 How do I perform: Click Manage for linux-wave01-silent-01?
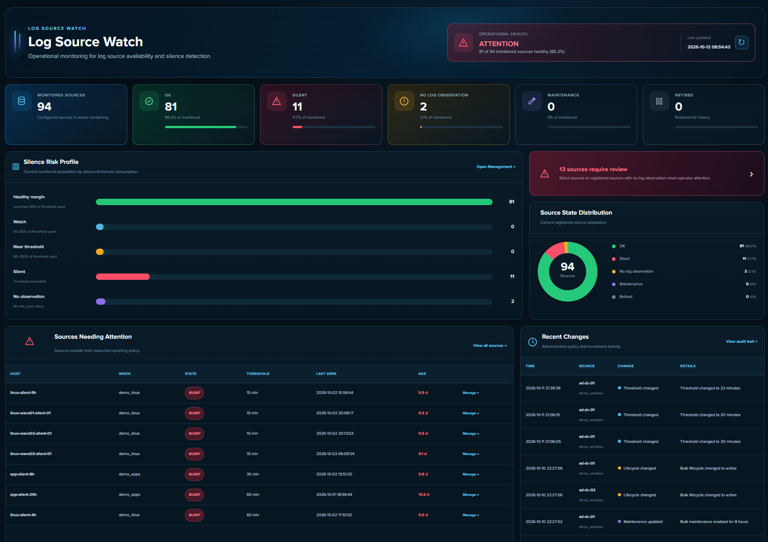tap(470, 413)
